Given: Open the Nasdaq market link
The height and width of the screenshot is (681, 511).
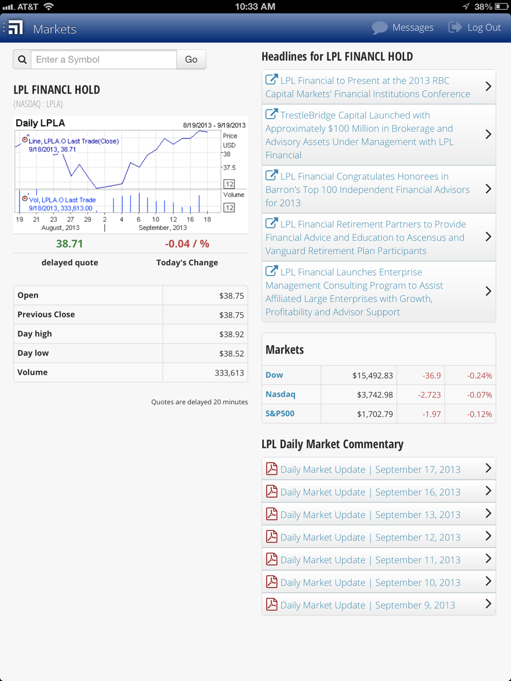Looking at the screenshot, I should pos(281,394).
